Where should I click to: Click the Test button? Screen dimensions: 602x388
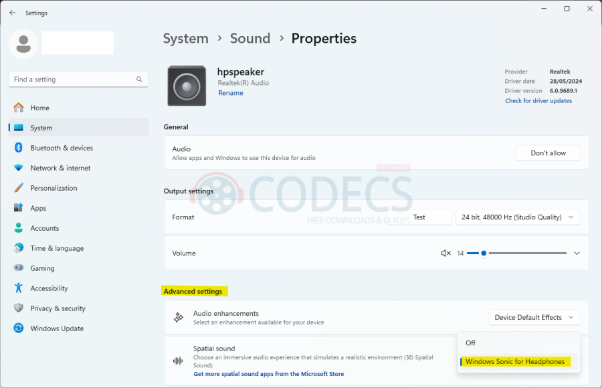click(x=419, y=217)
